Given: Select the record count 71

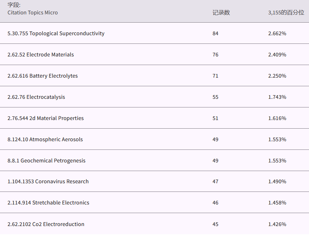Looking at the screenshot, I should [x=215, y=76].
